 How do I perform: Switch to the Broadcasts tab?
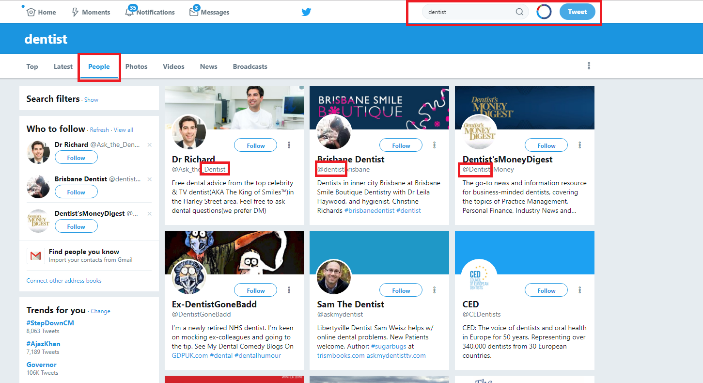point(250,66)
